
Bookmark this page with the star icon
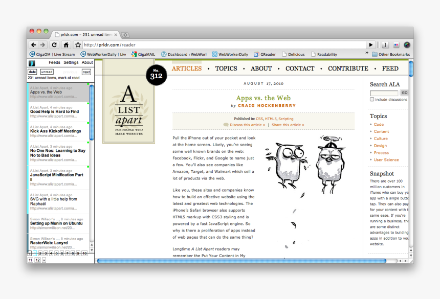(x=78, y=45)
